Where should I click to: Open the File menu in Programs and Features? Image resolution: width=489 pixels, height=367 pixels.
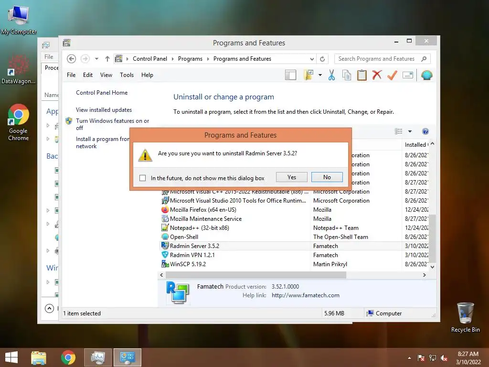[x=71, y=75]
